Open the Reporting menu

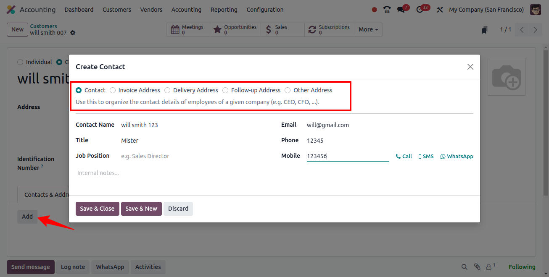(224, 10)
